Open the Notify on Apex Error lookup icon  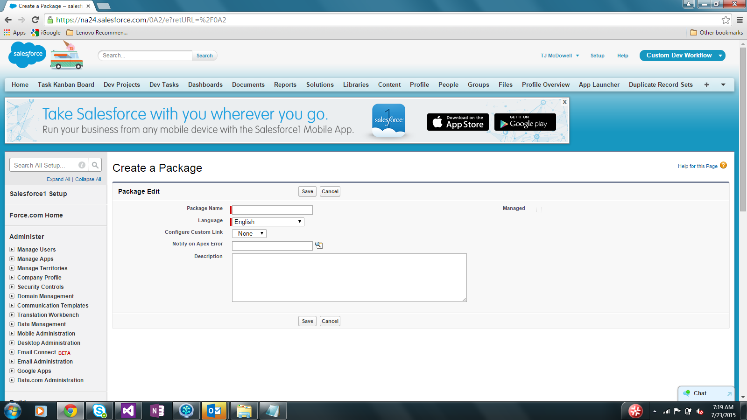(319, 245)
